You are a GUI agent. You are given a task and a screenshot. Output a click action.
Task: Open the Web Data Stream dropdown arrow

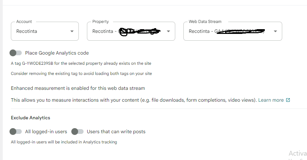[x=275, y=31]
